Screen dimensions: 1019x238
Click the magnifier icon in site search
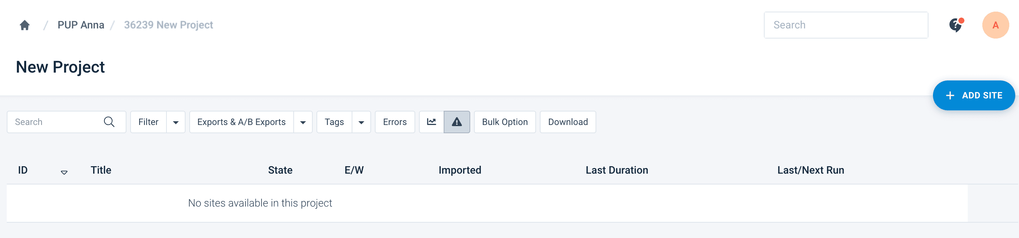point(109,122)
